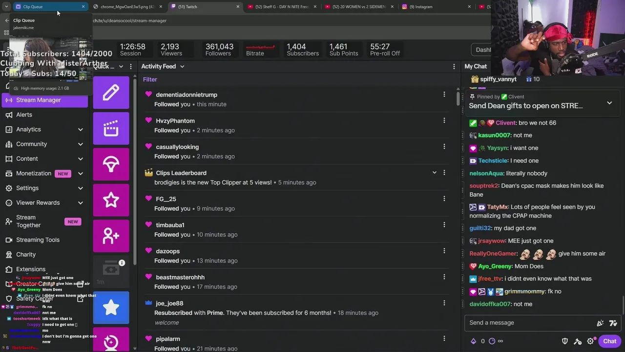Viewport: 625px width, 352px height.
Task: Open chat settings gear icon
Action: (x=590, y=341)
